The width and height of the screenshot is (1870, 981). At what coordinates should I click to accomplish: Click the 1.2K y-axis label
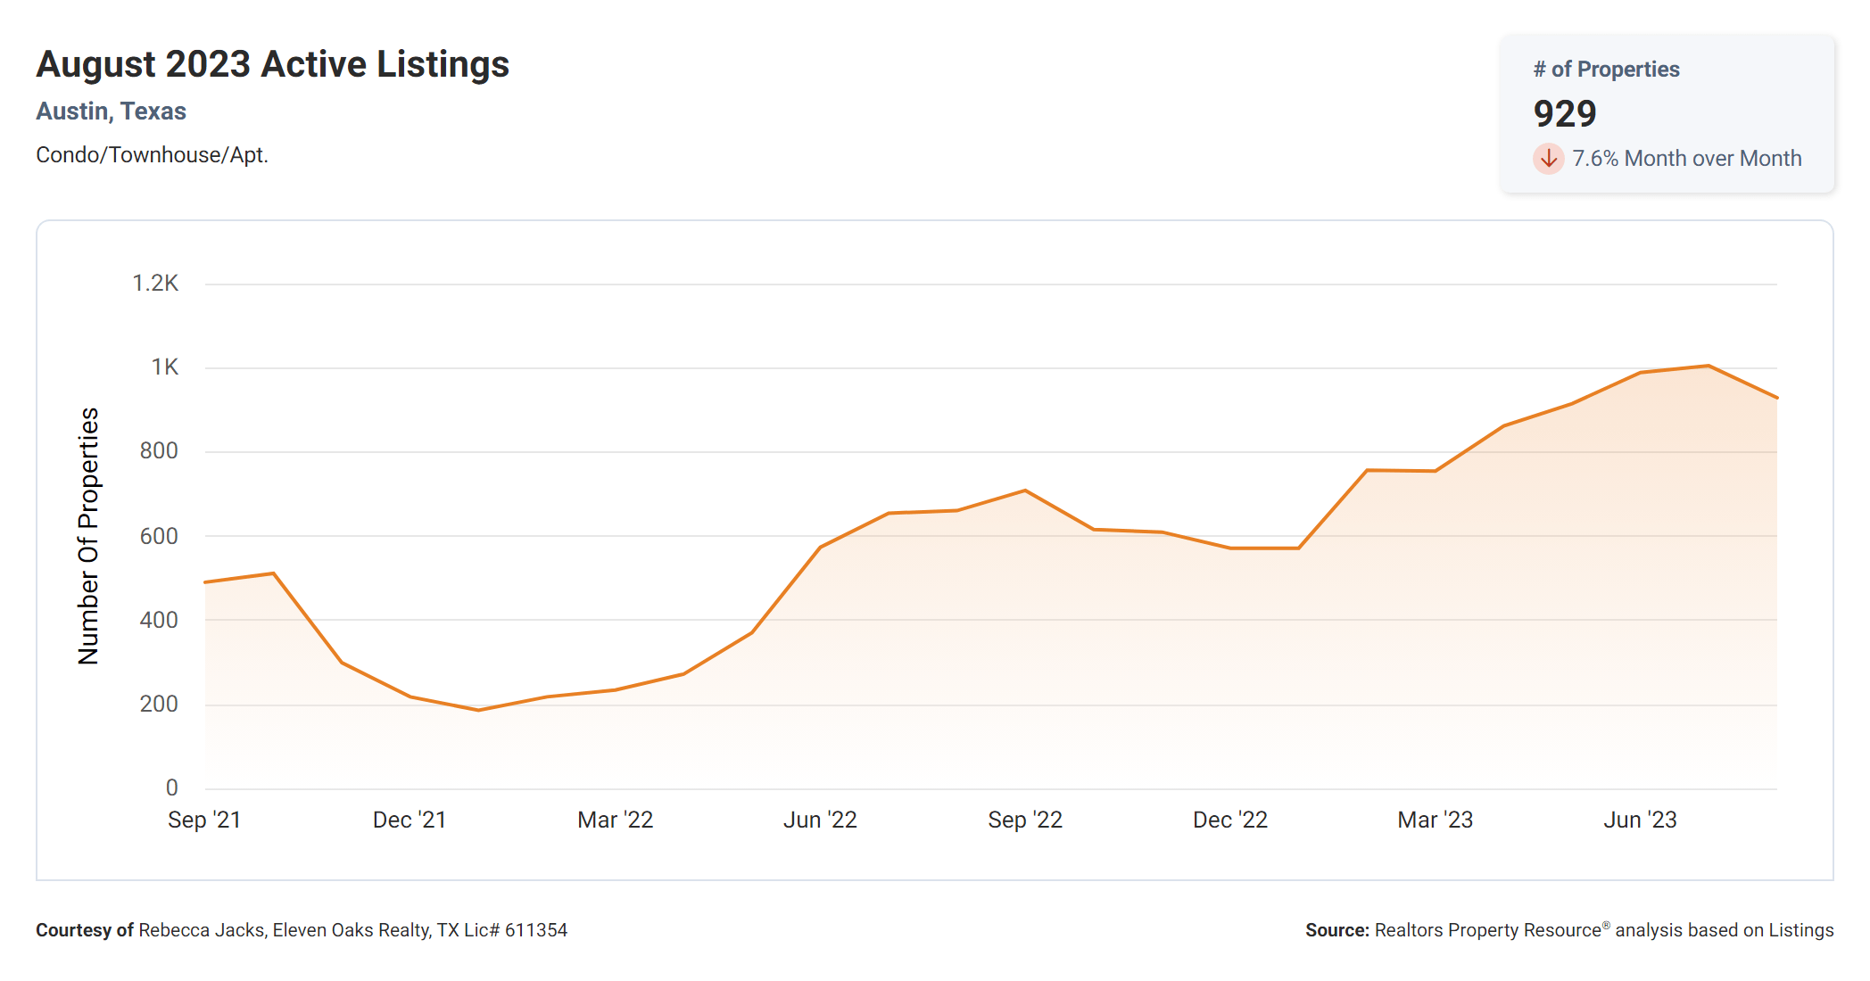[x=155, y=284]
